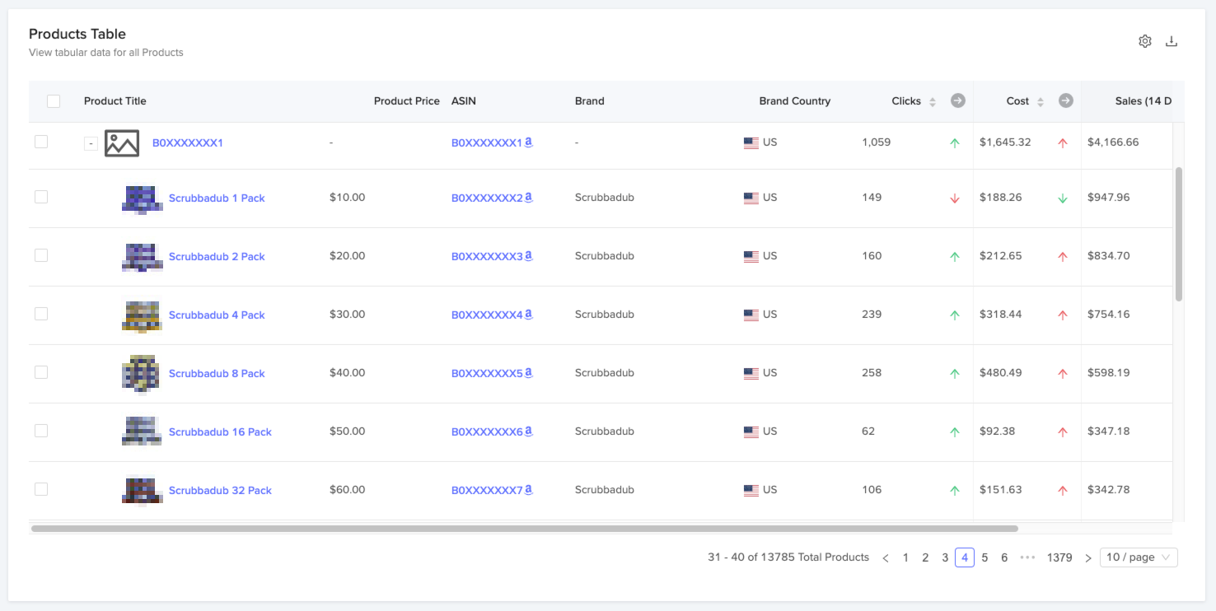Open Amazon icon next to ASIN B0XXXXXXX1

point(529,142)
